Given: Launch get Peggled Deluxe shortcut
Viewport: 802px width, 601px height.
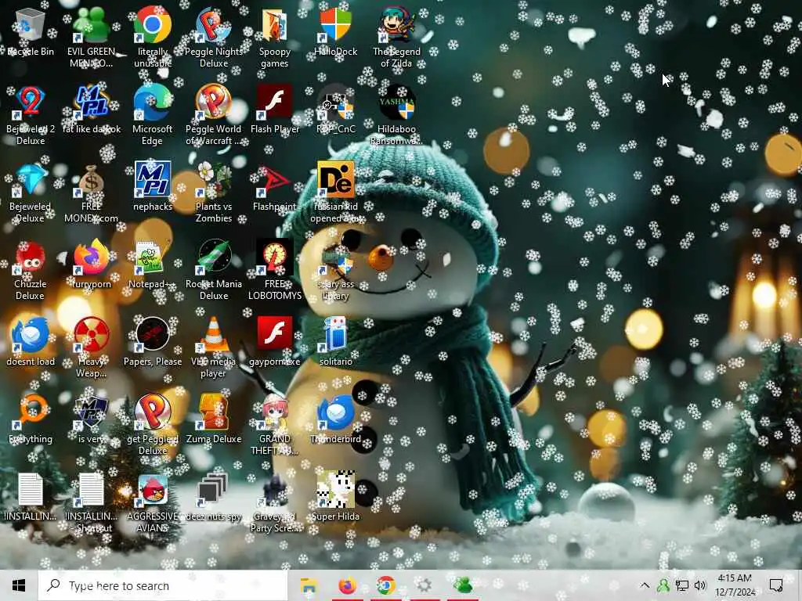Looking at the screenshot, I should tap(153, 425).
